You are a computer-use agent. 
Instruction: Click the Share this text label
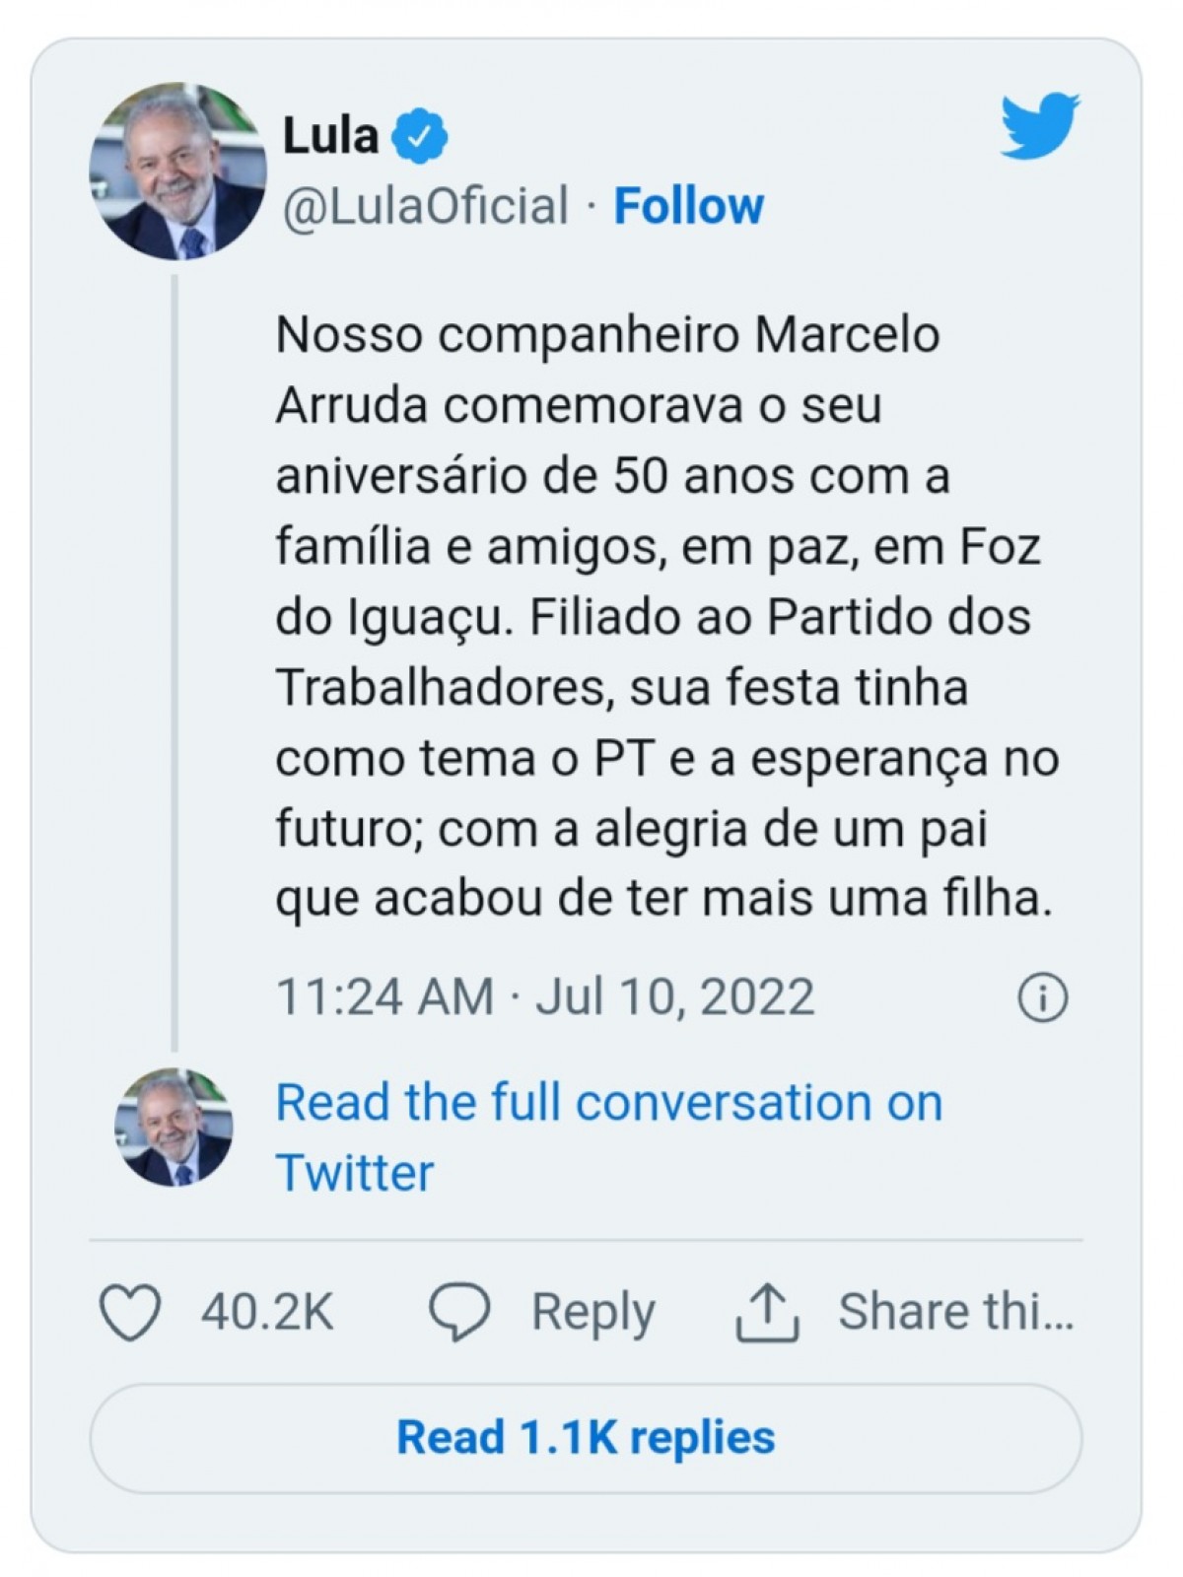coord(955,1312)
